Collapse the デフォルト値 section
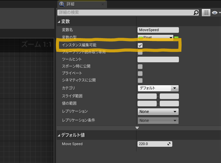The image size is (221, 163). (x=59, y=136)
